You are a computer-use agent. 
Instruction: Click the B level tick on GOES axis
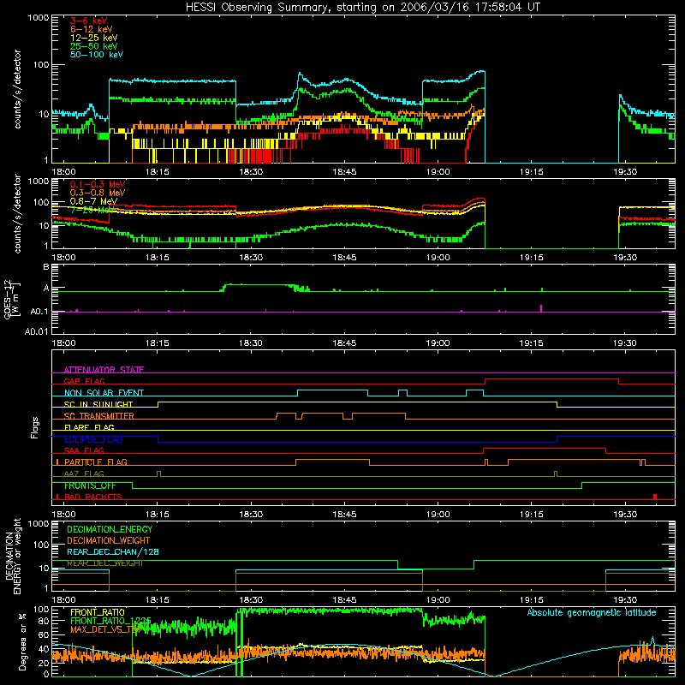(x=46, y=267)
